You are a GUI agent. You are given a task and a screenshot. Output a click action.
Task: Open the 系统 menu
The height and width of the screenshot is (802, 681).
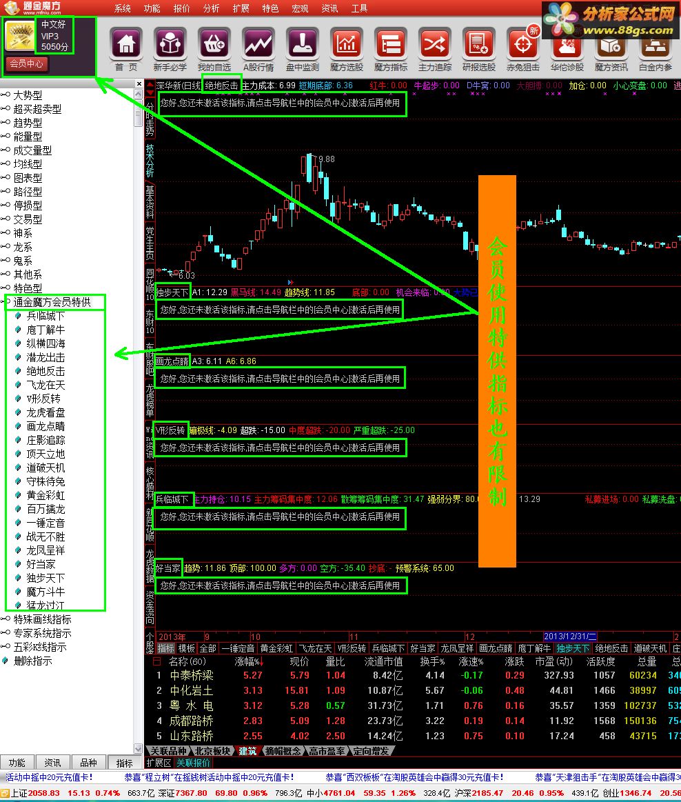(122, 8)
